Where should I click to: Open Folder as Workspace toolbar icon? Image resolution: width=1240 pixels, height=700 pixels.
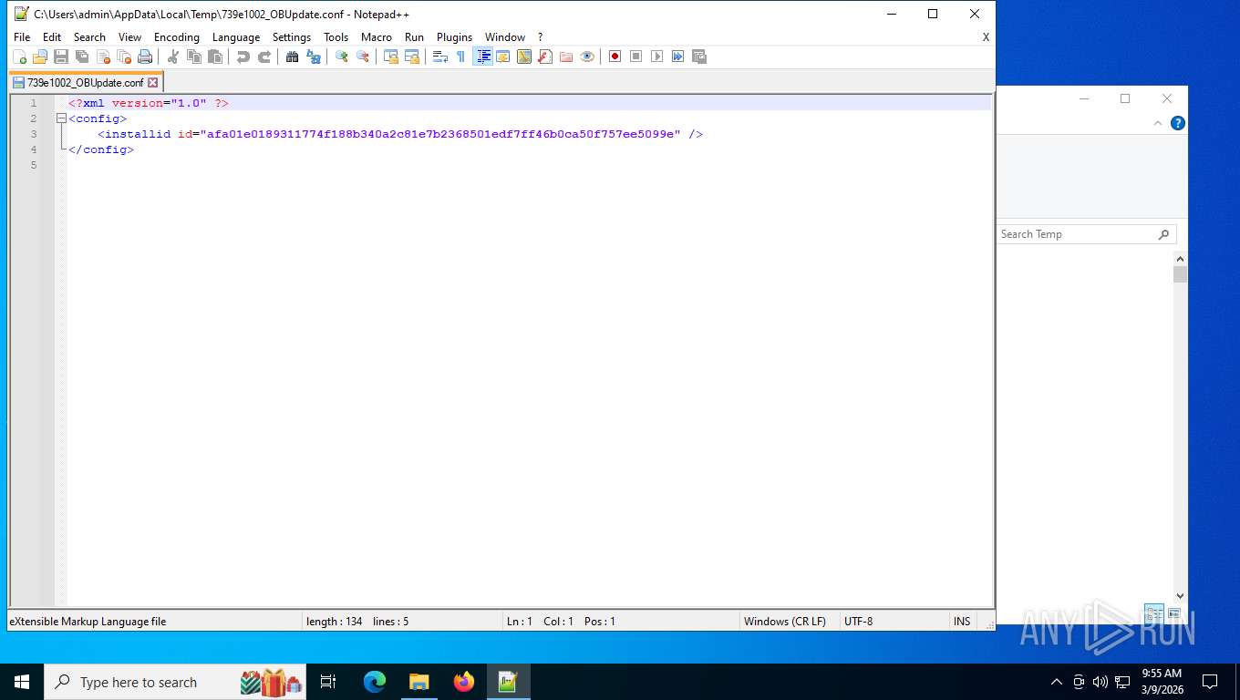[566, 57]
